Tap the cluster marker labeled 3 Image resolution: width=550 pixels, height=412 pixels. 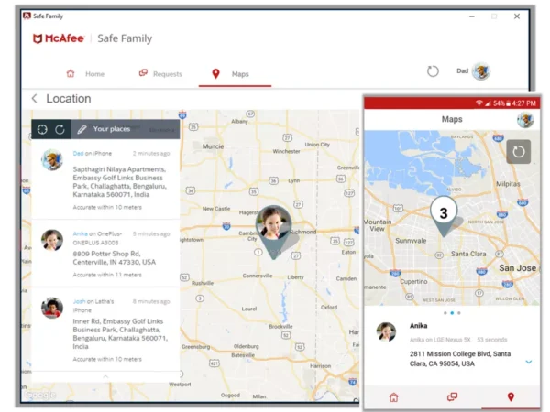444,212
